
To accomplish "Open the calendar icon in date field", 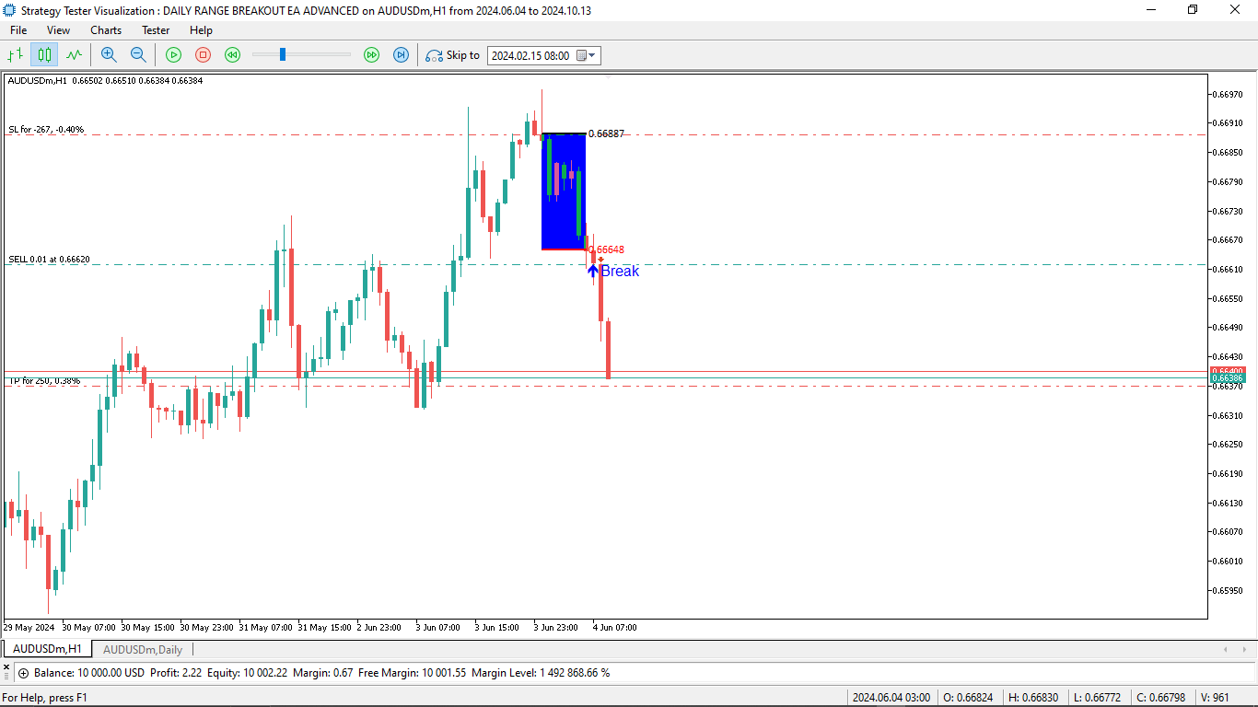I will coord(582,55).
